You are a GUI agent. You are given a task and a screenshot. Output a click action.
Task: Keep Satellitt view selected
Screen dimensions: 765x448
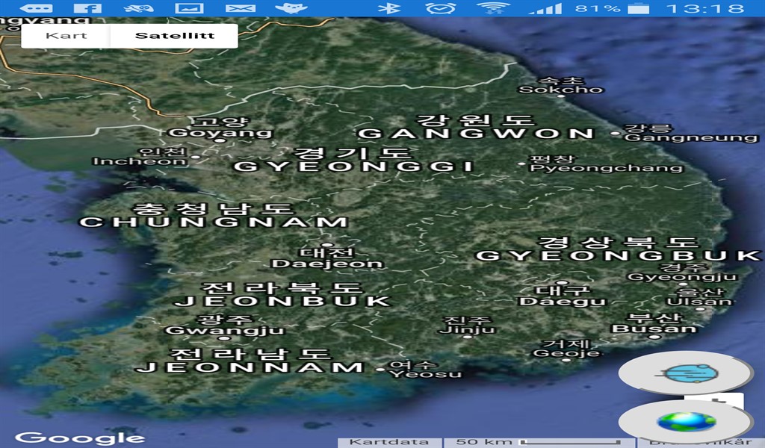tap(177, 34)
